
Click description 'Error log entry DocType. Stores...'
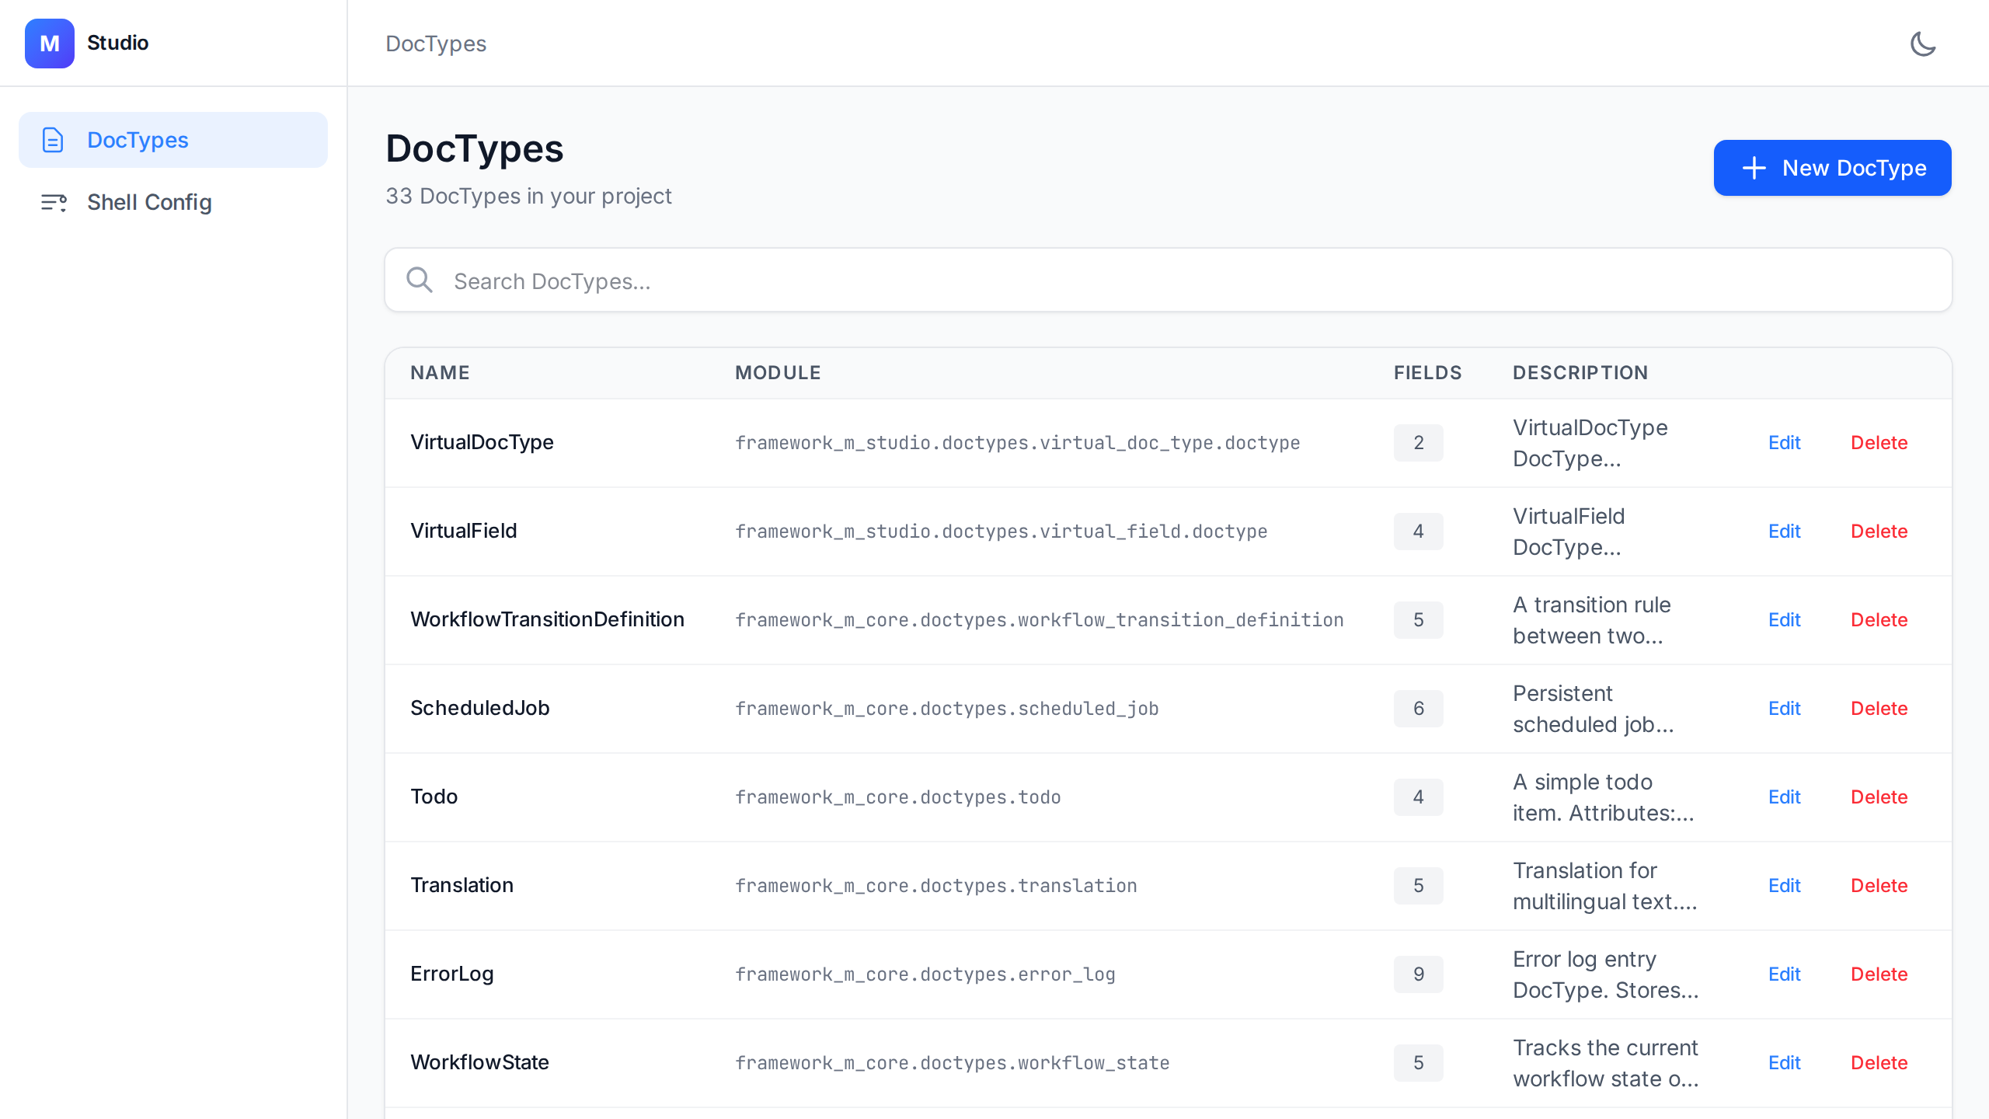1605,974
